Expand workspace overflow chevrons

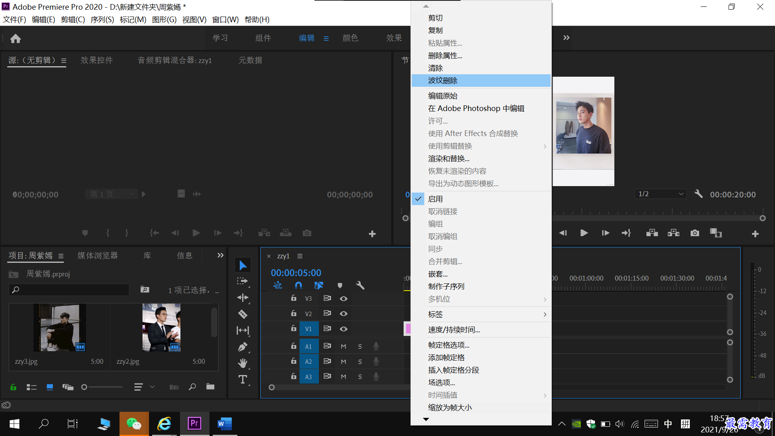pyautogui.click(x=566, y=38)
